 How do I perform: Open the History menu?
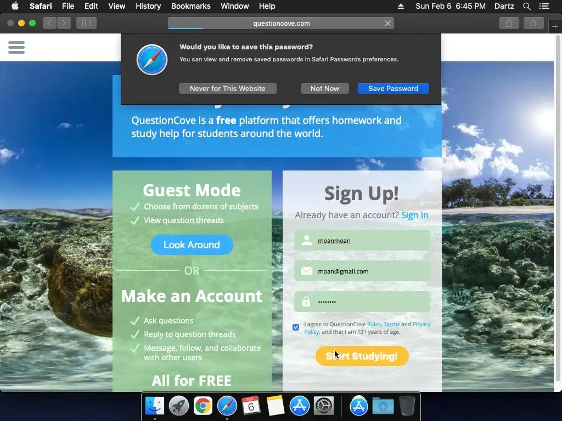pyautogui.click(x=148, y=6)
